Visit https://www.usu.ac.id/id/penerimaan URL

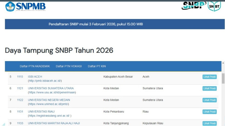52,92
